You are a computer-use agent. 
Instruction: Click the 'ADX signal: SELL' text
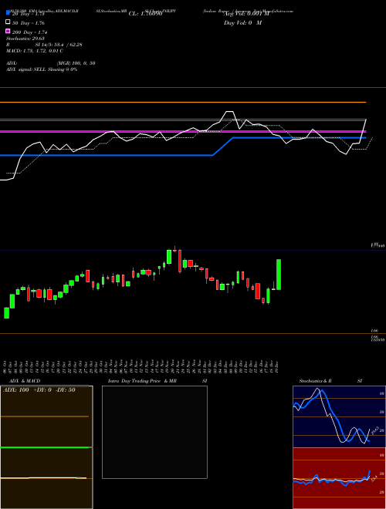26,69
